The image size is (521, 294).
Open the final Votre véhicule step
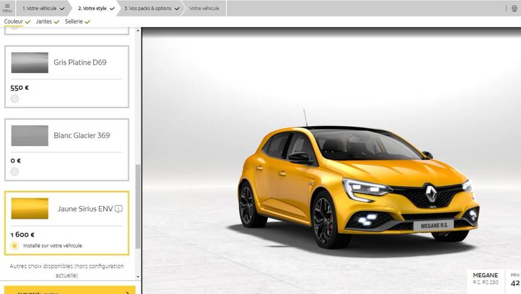[x=204, y=8]
